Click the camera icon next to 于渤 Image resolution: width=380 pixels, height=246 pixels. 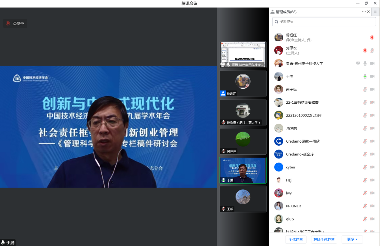[372, 76]
